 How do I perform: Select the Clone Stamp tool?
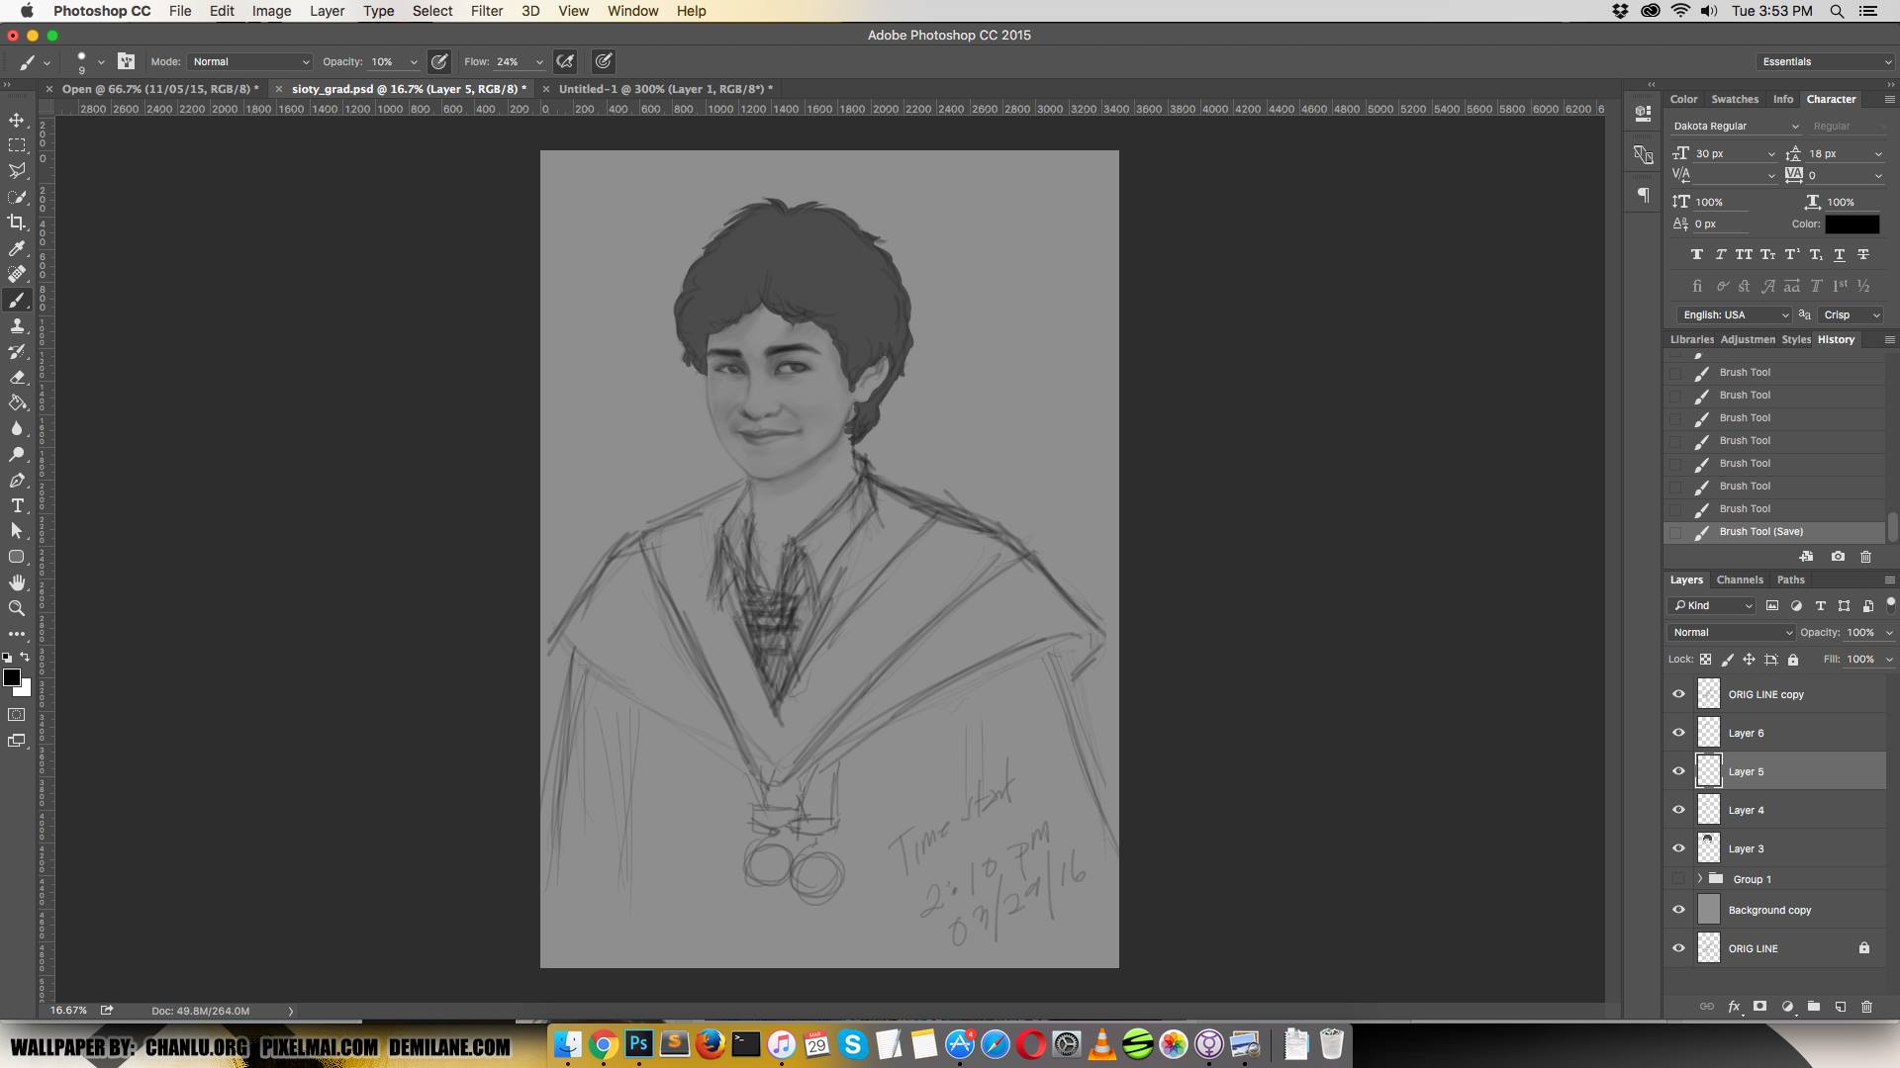pyautogui.click(x=17, y=325)
